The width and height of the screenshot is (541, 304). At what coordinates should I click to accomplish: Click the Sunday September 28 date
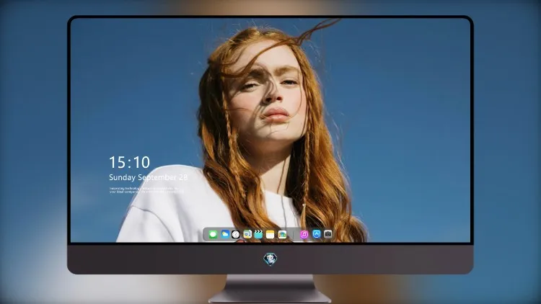pos(148,177)
